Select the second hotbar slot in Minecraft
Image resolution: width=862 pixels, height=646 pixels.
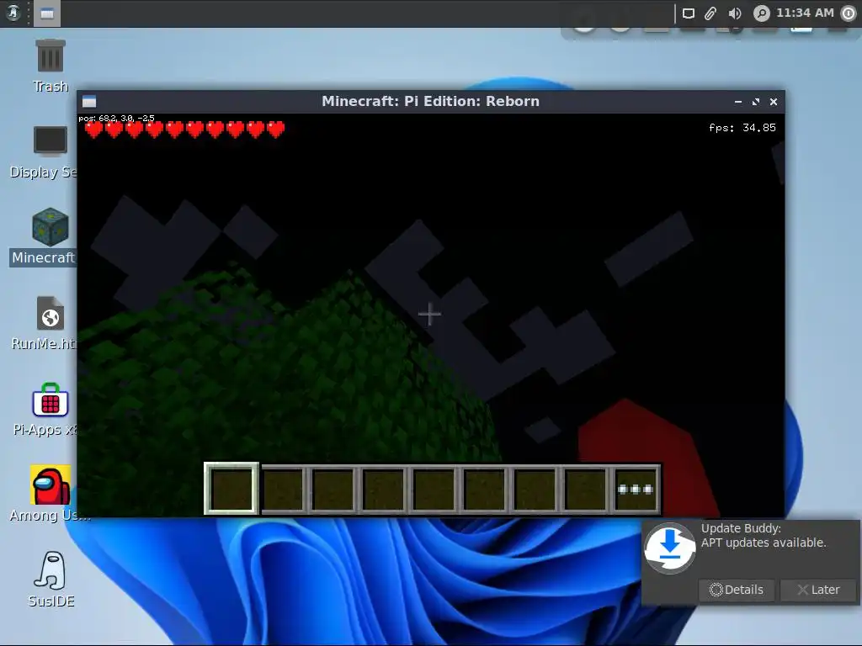pos(283,489)
